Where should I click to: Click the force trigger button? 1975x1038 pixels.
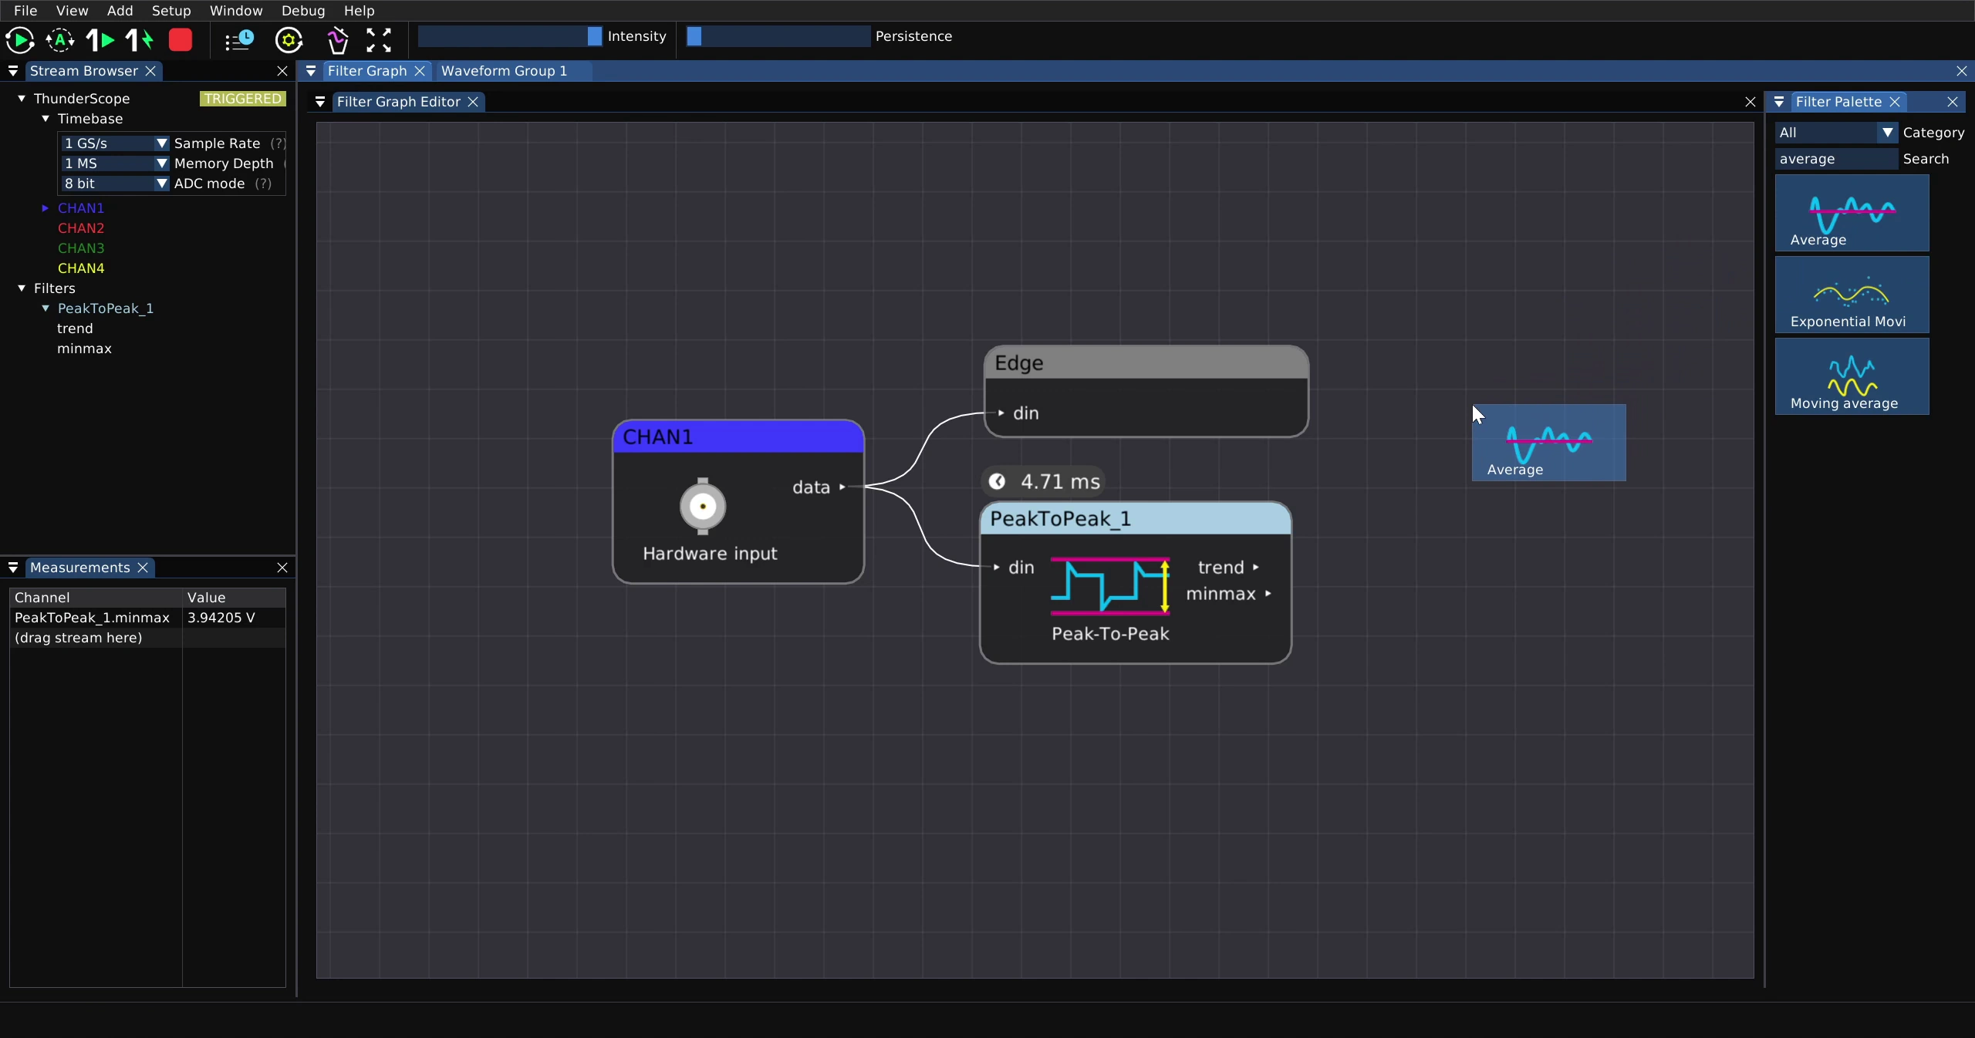[140, 39]
